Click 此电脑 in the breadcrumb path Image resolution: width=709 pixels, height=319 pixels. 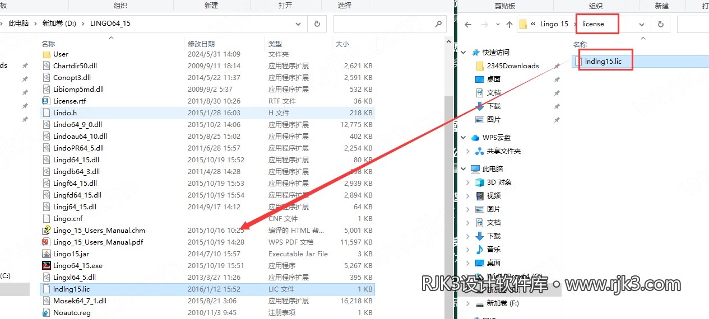pyautogui.click(x=19, y=24)
